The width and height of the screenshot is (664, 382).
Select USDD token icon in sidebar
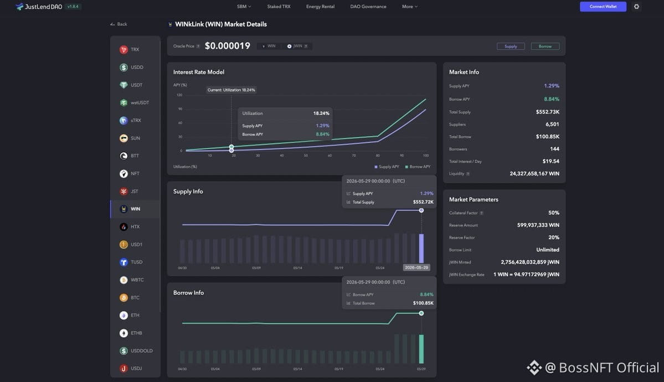point(123,68)
